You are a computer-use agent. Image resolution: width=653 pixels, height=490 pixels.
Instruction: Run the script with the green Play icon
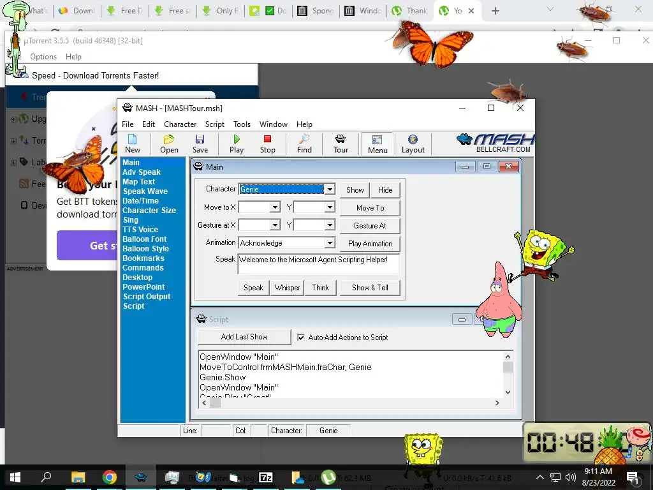point(237,144)
